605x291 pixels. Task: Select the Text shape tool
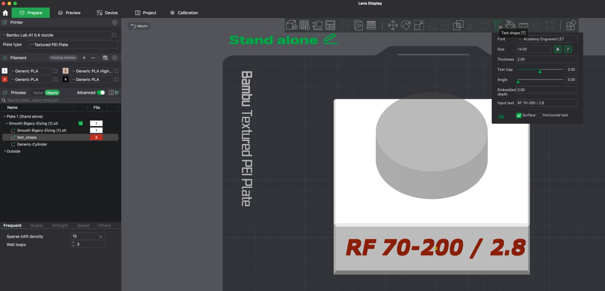(497, 25)
